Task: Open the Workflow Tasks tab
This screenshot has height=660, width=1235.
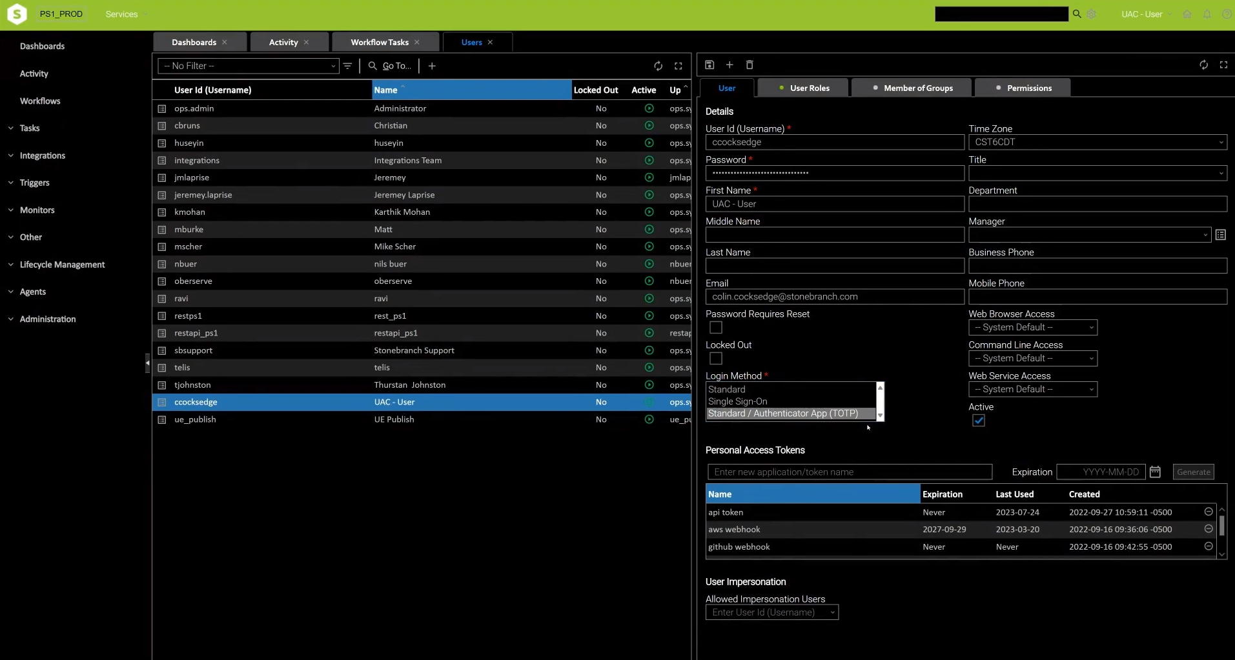Action: 380,42
